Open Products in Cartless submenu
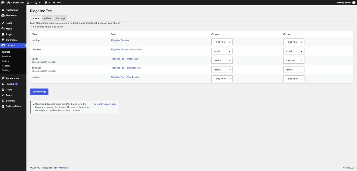Screen dimensions: 357x171 (6, 56)
